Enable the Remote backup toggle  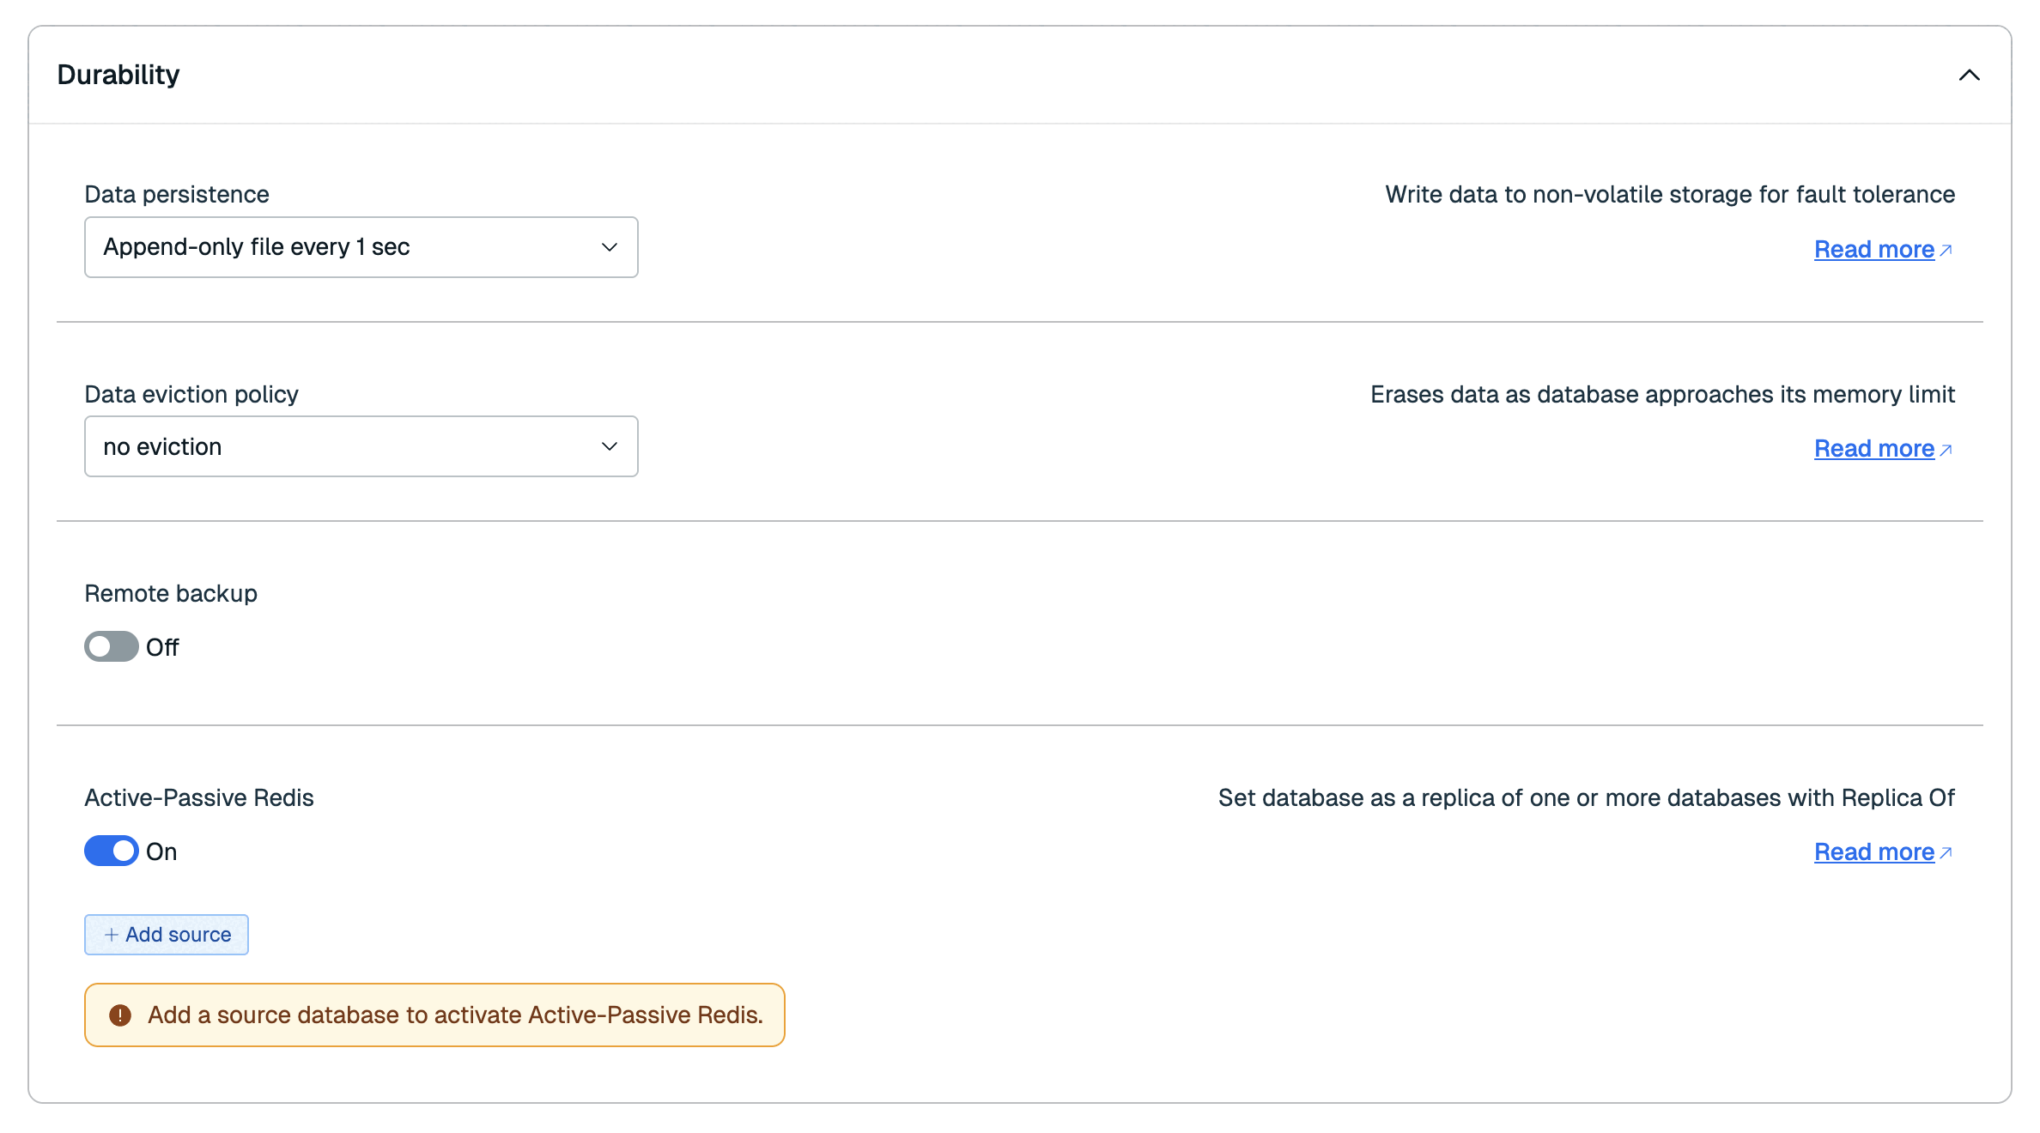point(111,646)
